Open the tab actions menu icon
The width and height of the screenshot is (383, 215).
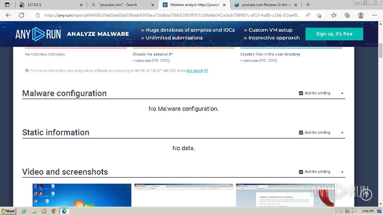[7, 5]
